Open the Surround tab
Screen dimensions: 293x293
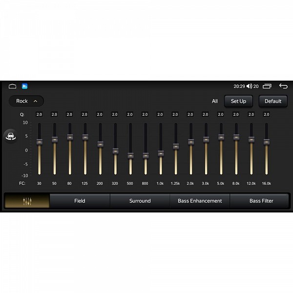[x=140, y=201]
